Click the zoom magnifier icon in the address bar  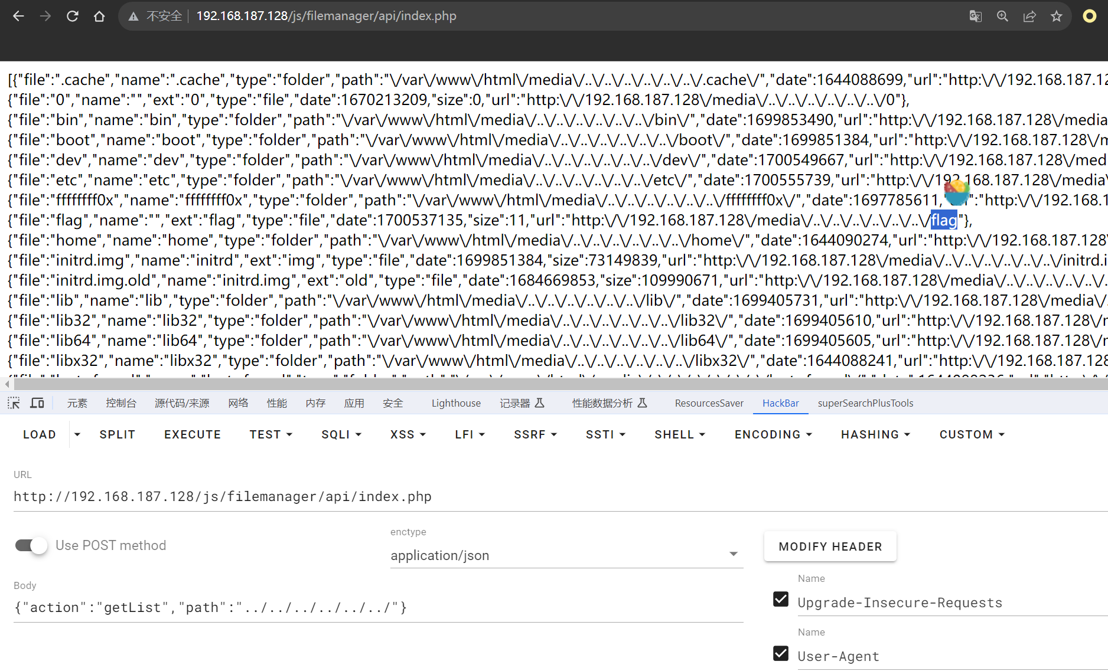point(1002,16)
